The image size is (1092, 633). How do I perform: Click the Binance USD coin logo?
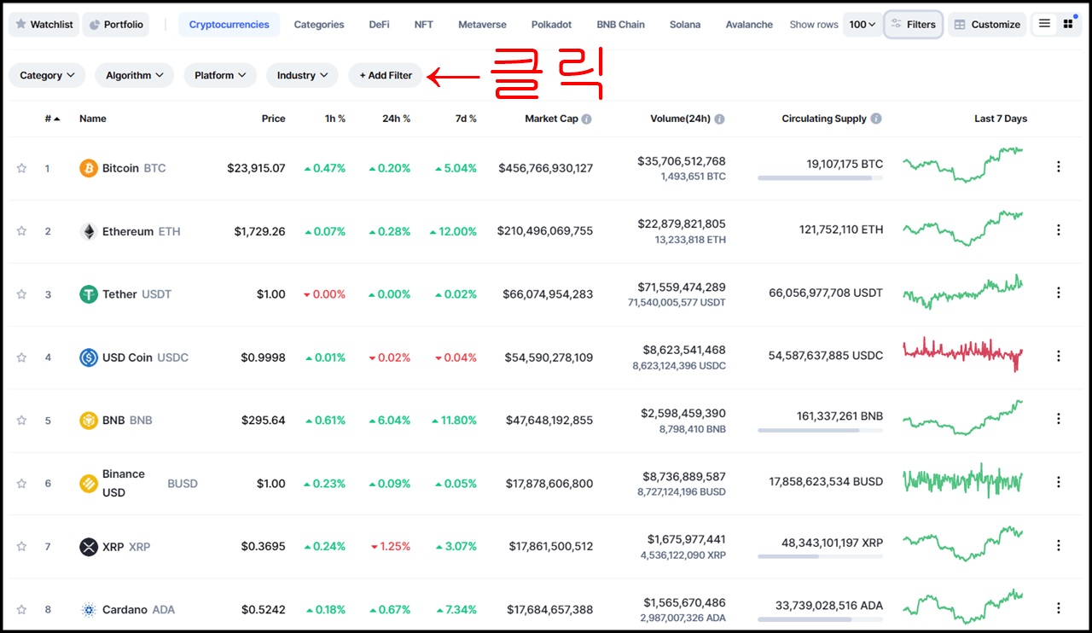click(x=89, y=484)
